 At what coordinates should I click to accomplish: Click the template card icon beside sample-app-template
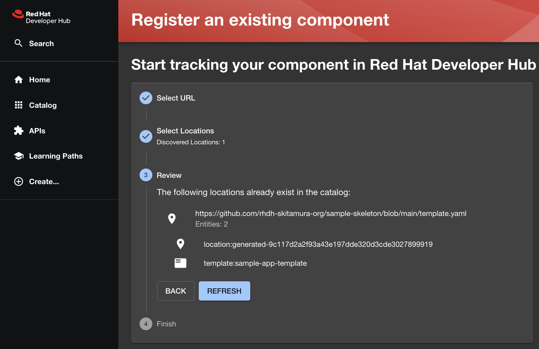180,263
